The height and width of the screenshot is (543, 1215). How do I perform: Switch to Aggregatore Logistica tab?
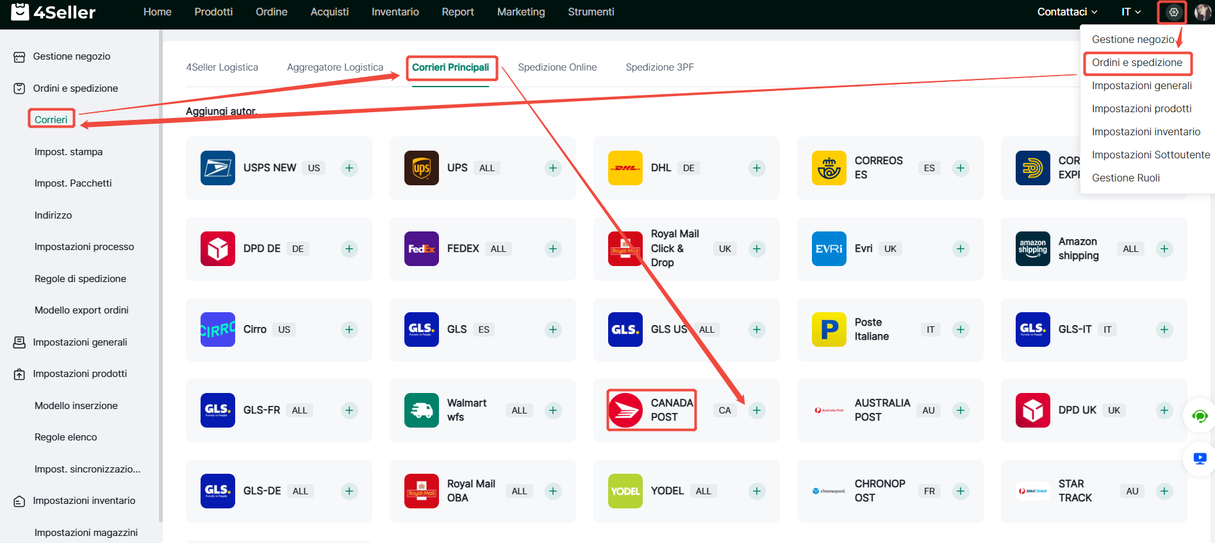[x=335, y=67]
